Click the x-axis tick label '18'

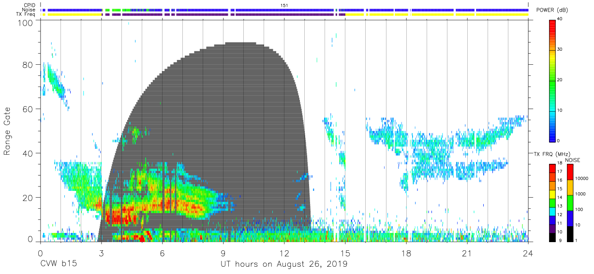(406, 254)
